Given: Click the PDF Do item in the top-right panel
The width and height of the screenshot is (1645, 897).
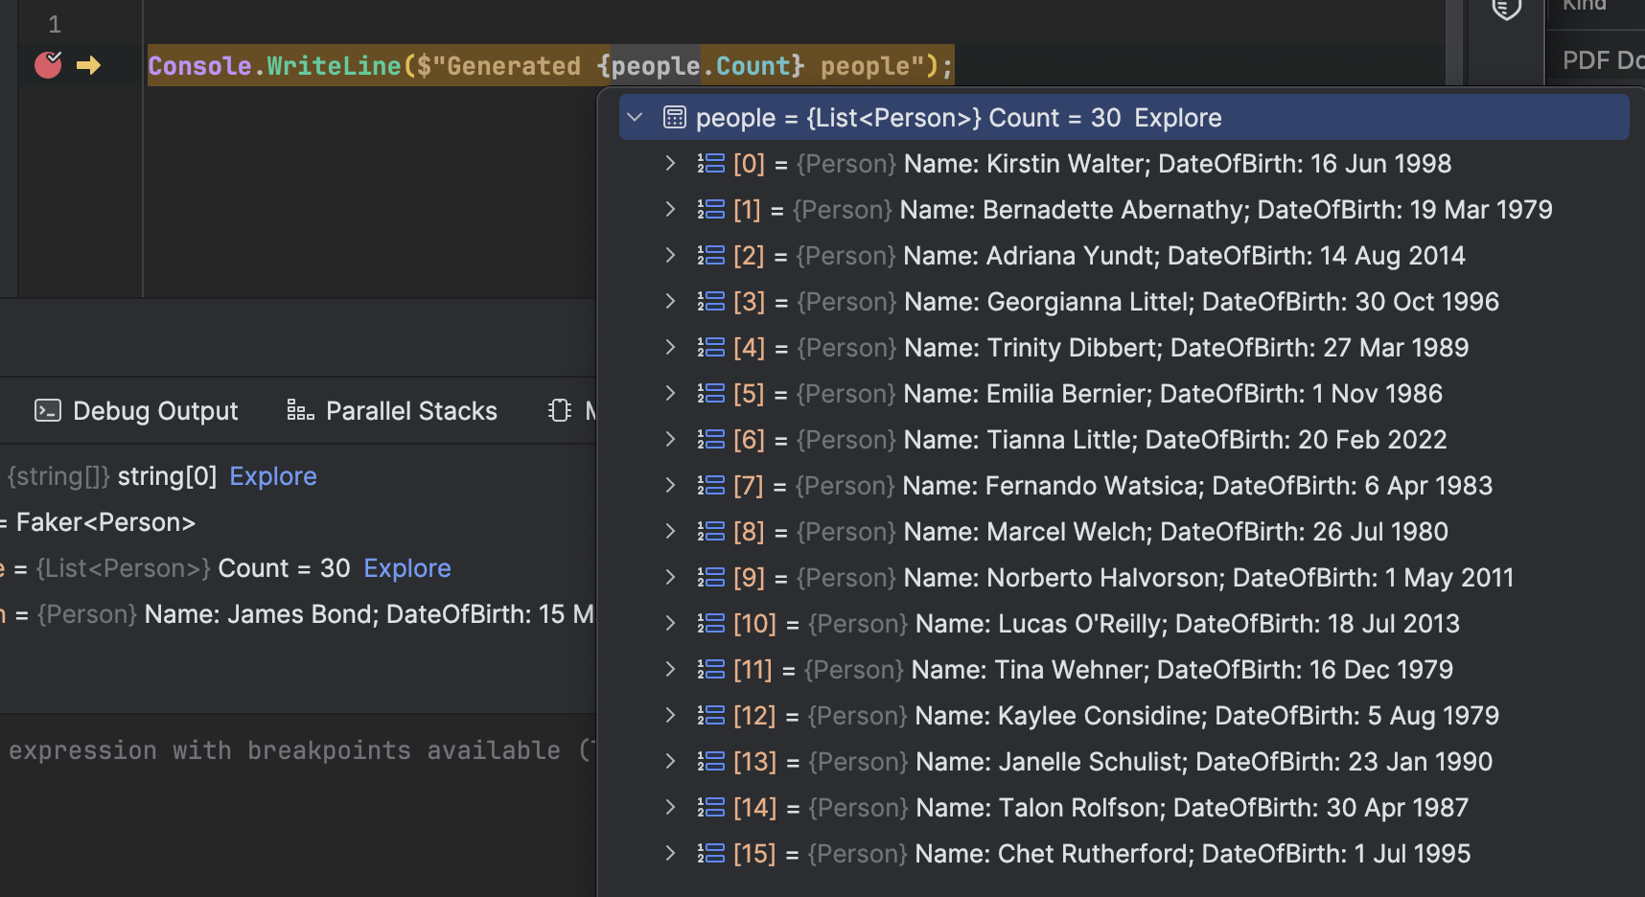Looking at the screenshot, I should (x=1599, y=59).
